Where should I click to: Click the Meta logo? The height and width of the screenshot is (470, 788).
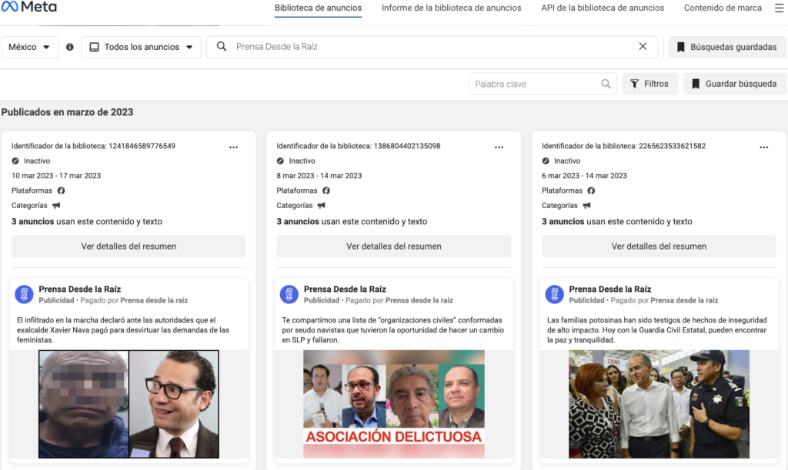coord(28,6)
